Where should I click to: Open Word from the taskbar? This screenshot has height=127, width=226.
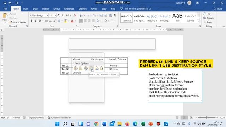click(x=104, y=124)
